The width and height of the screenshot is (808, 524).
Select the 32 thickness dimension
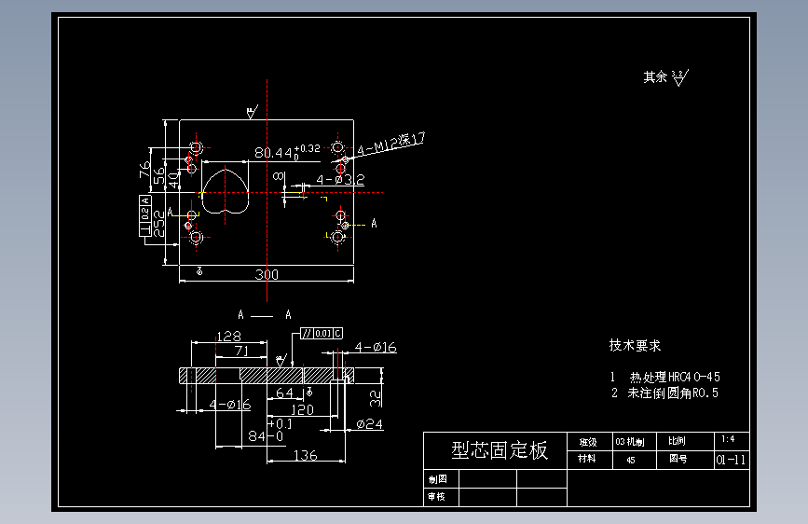click(376, 397)
